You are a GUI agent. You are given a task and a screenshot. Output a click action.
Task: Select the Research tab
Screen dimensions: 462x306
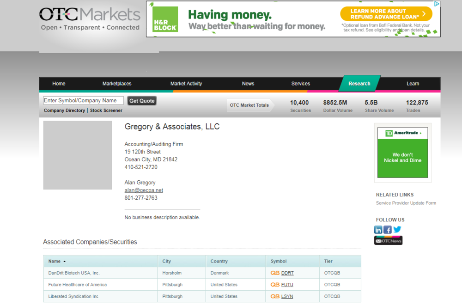[x=359, y=83]
